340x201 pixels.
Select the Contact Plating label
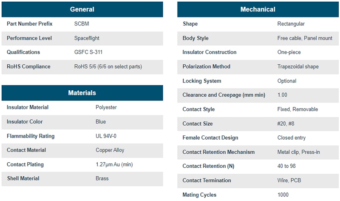[x=25, y=164]
